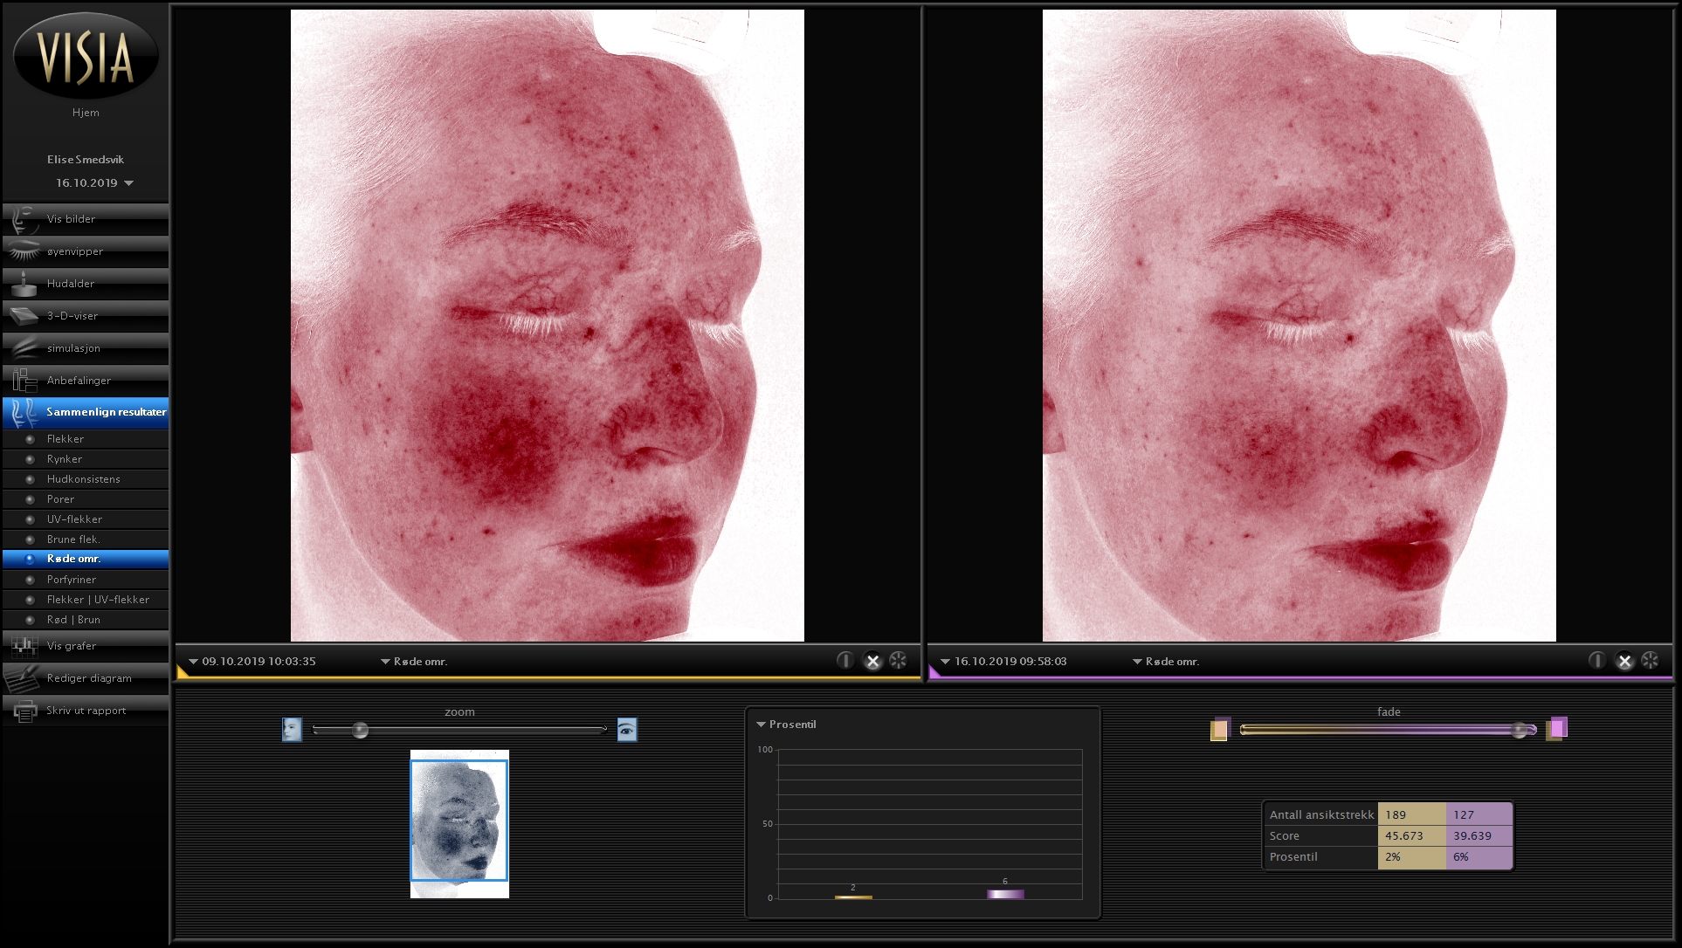The width and height of the screenshot is (1682, 948).
Task: Click the zoom-in eye icon
Action: 627,729
